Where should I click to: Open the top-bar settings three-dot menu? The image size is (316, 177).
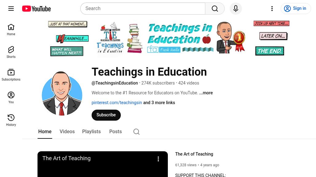[x=272, y=9]
